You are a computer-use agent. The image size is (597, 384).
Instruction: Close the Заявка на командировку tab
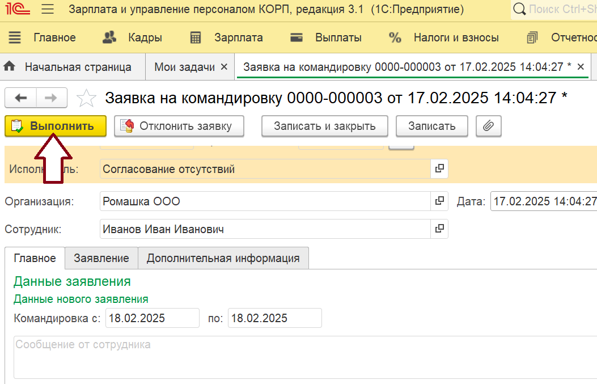(581, 67)
